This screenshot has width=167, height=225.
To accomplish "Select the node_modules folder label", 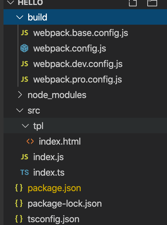I will point(57,95).
